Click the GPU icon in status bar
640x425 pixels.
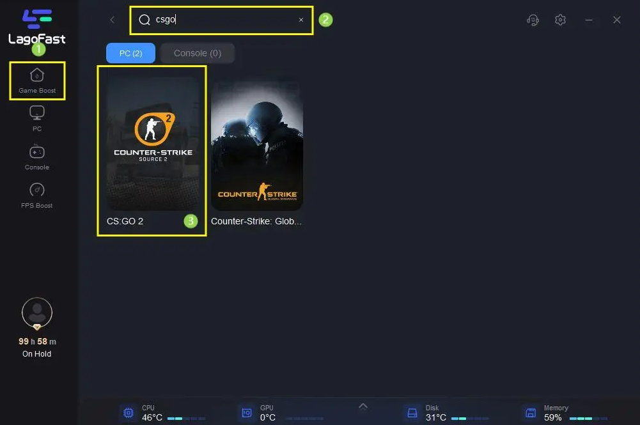point(247,413)
